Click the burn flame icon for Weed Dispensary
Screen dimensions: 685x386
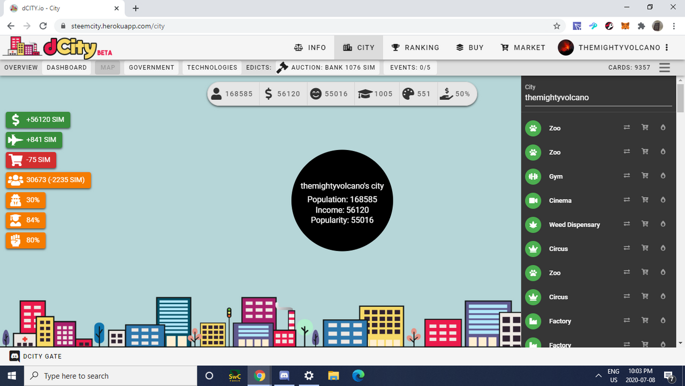[663, 224]
